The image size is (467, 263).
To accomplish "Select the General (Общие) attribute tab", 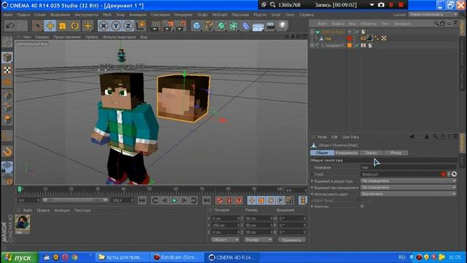I will click(322, 153).
